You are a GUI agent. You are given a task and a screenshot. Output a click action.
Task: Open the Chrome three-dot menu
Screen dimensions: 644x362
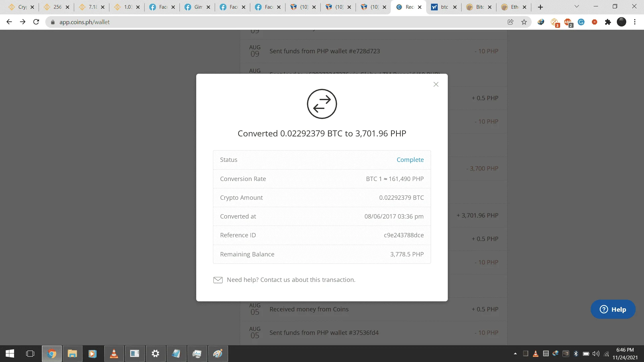click(x=635, y=22)
